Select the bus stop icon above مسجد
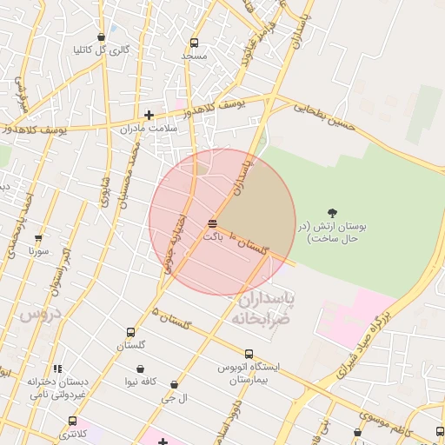Screen dimensions: 445x445 (195, 43)
